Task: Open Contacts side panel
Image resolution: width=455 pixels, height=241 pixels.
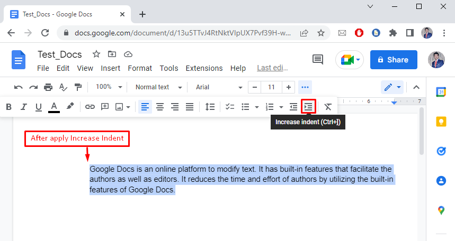Action: (441, 181)
